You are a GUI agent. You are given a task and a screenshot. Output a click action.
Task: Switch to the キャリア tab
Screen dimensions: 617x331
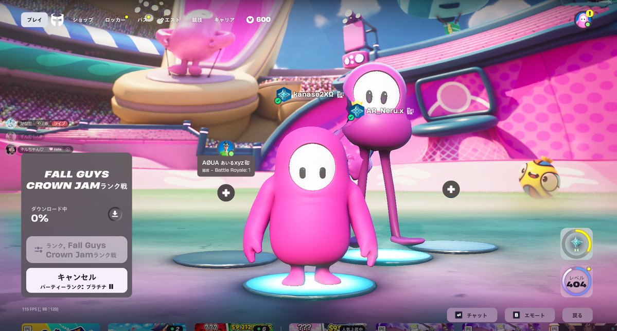[224, 20]
